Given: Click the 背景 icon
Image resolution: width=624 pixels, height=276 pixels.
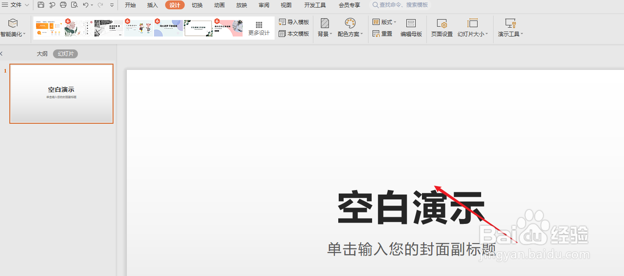Looking at the screenshot, I should coord(325,23).
